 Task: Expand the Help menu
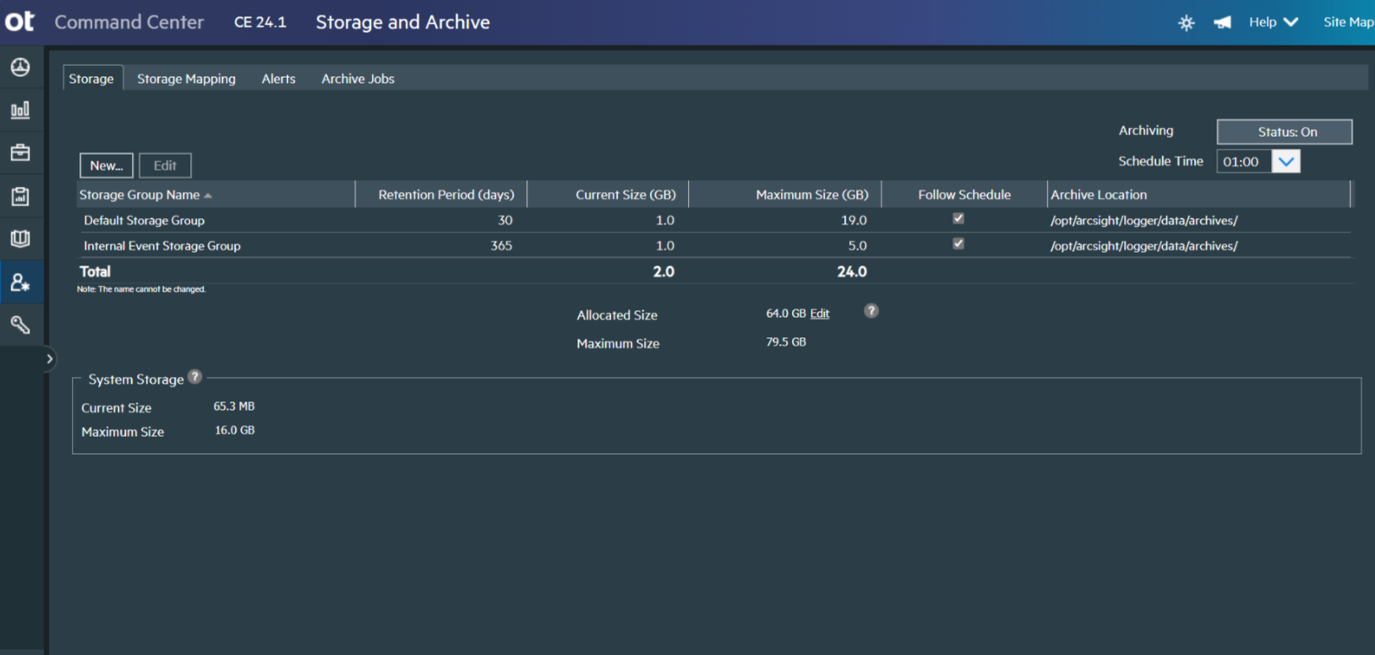point(1273,22)
